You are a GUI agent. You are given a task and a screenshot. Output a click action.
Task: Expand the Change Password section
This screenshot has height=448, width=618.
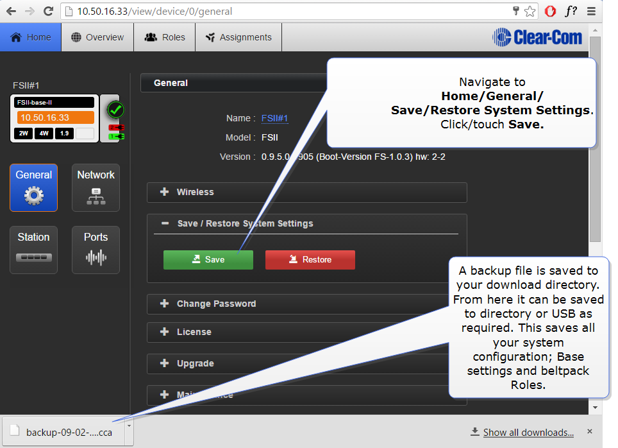pos(298,304)
